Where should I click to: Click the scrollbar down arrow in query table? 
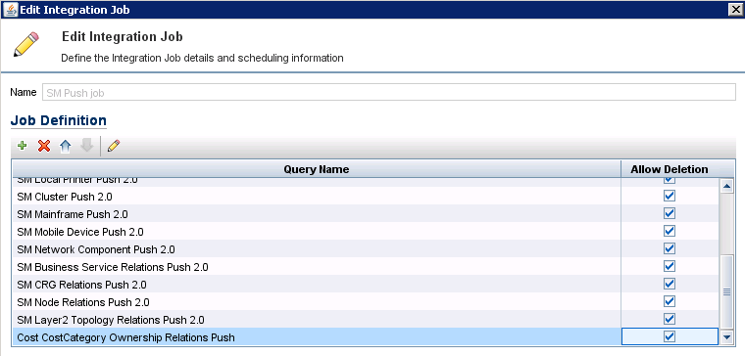(727, 337)
